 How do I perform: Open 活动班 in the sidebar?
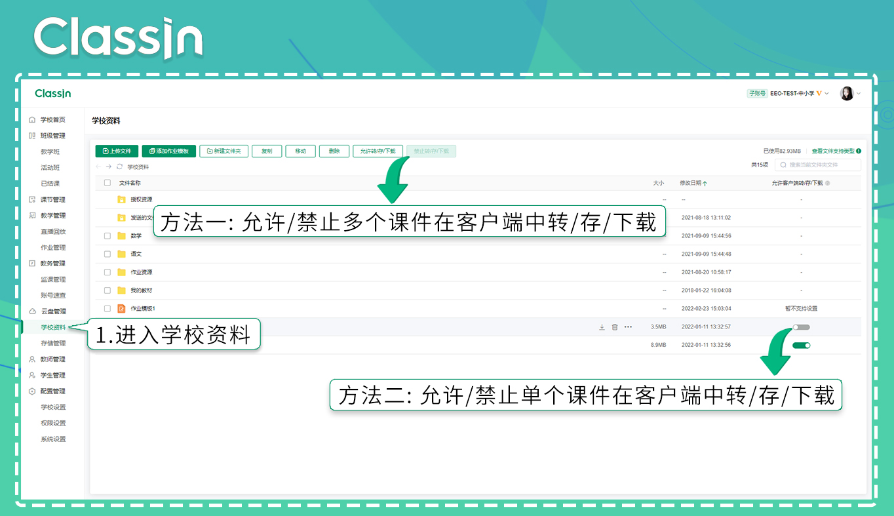click(x=50, y=168)
